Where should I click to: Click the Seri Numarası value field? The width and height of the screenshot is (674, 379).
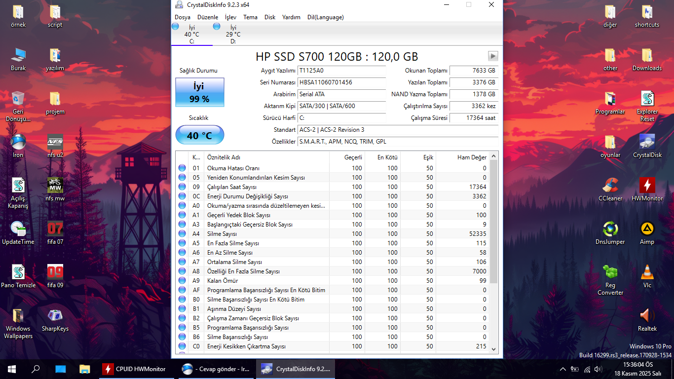342,82
